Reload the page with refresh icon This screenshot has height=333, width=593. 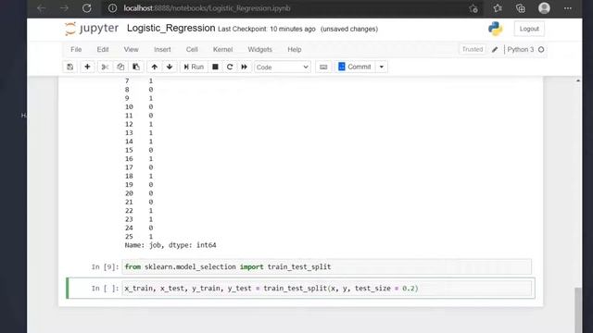point(86,8)
